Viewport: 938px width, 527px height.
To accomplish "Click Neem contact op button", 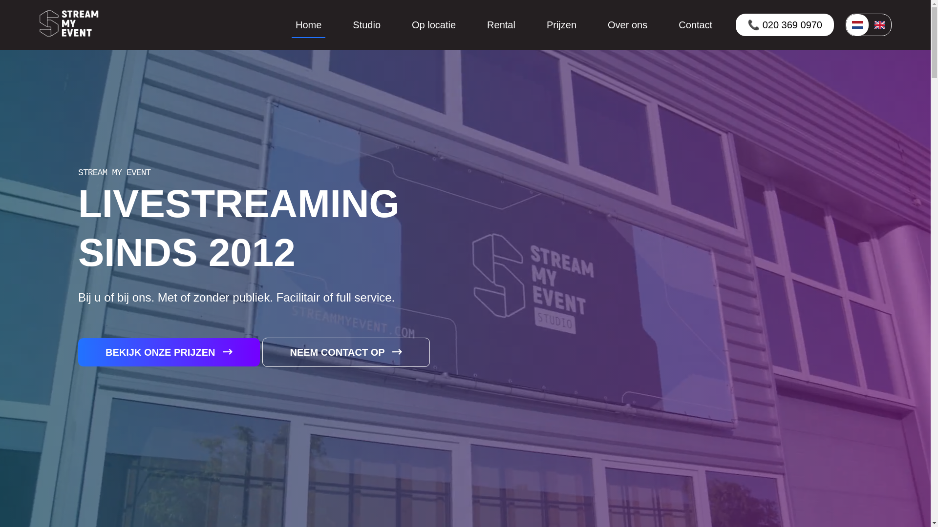I will click(346, 352).
